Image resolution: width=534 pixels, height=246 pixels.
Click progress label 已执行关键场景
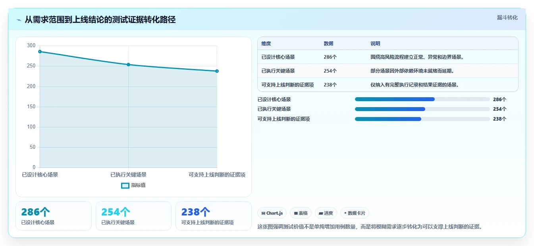pos(274,109)
